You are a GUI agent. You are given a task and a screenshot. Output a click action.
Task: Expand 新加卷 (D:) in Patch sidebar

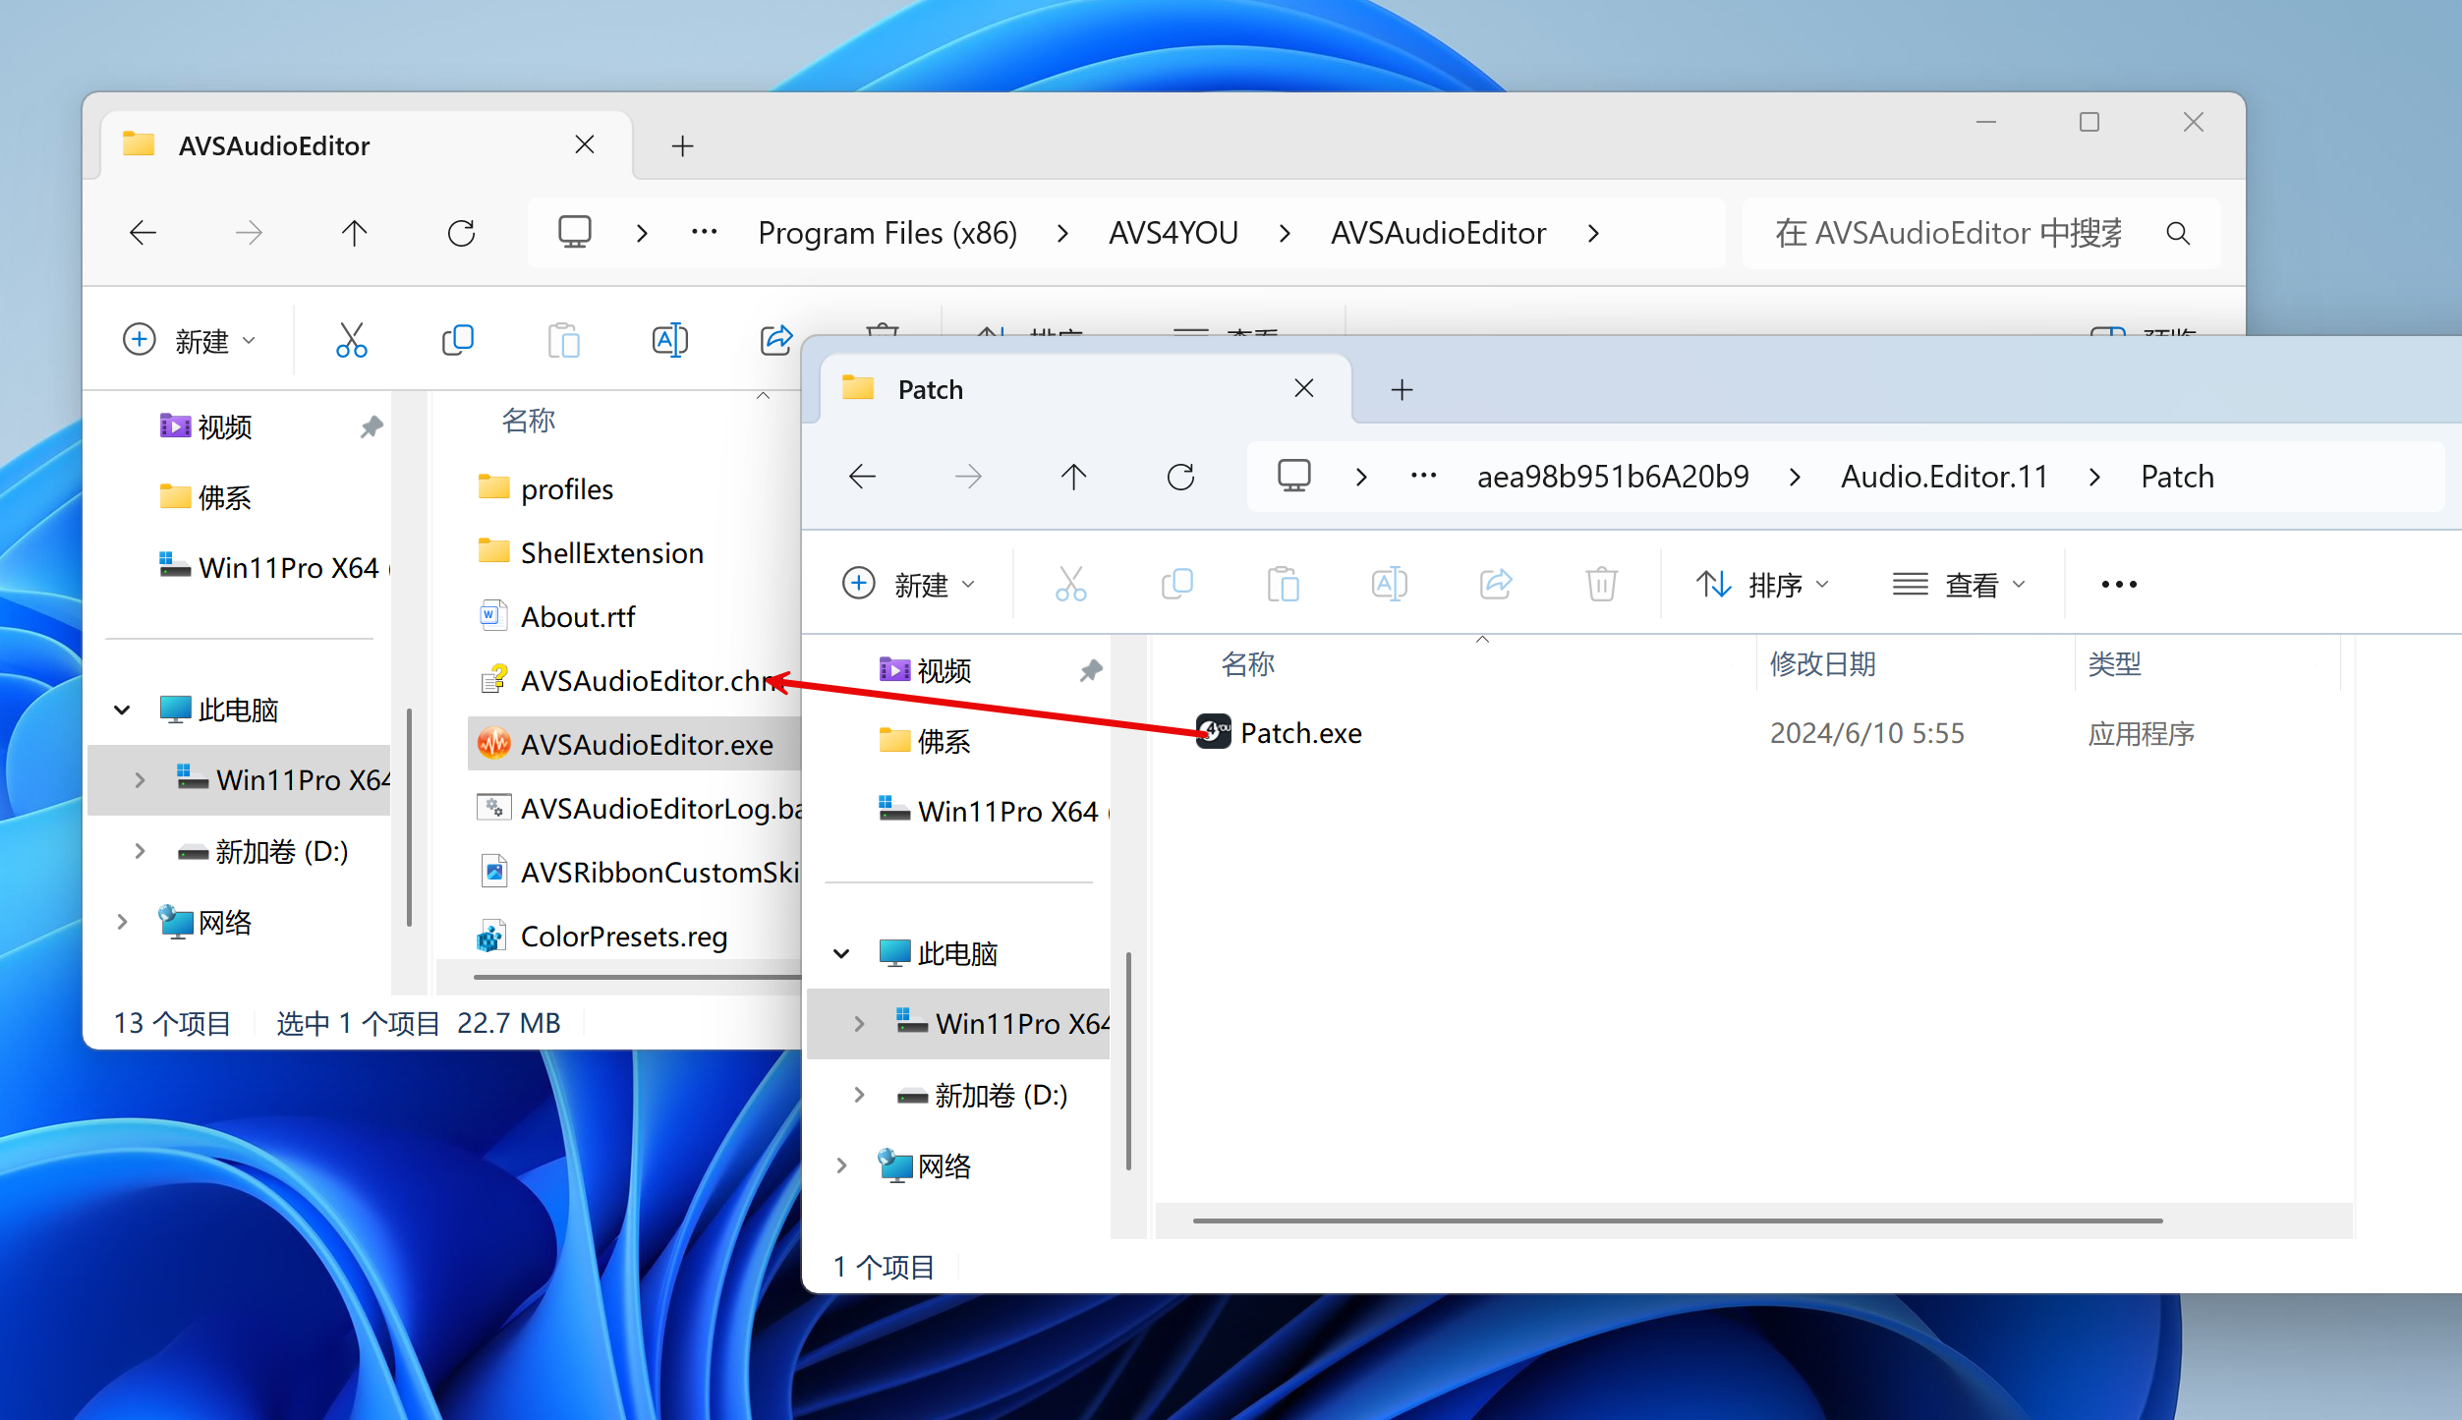pyautogui.click(x=859, y=1095)
